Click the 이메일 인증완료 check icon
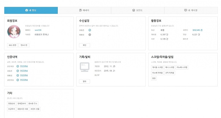The image size is (221, 118). pyautogui.click(x=18, y=75)
